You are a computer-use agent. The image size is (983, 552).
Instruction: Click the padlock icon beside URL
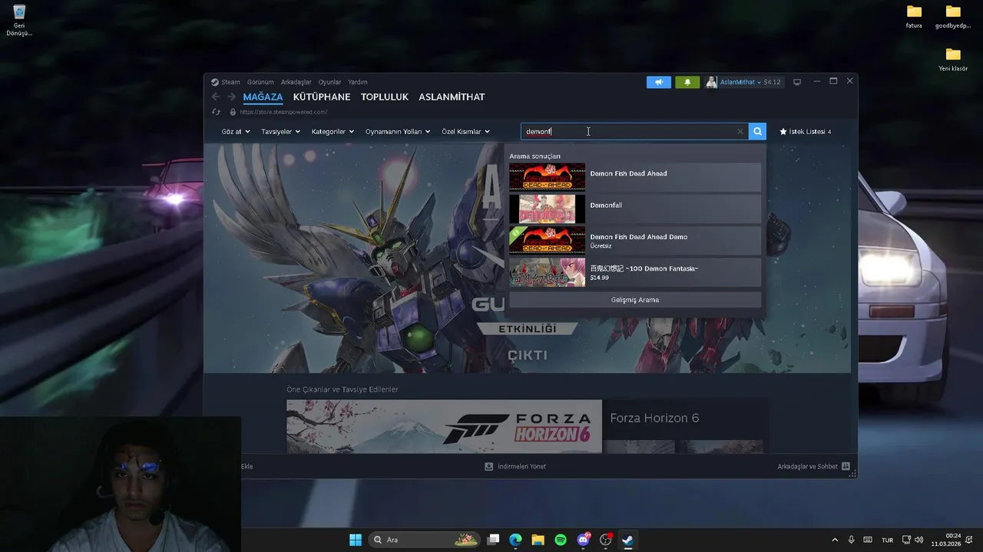pos(233,112)
